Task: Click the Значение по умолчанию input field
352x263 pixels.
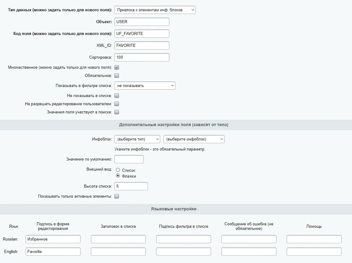Action: (x=129, y=159)
